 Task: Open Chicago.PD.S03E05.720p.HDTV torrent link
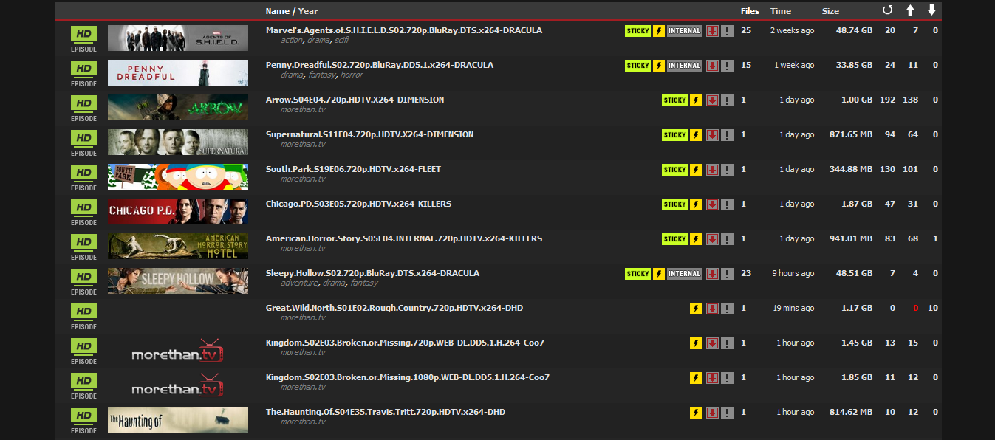pos(358,204)
